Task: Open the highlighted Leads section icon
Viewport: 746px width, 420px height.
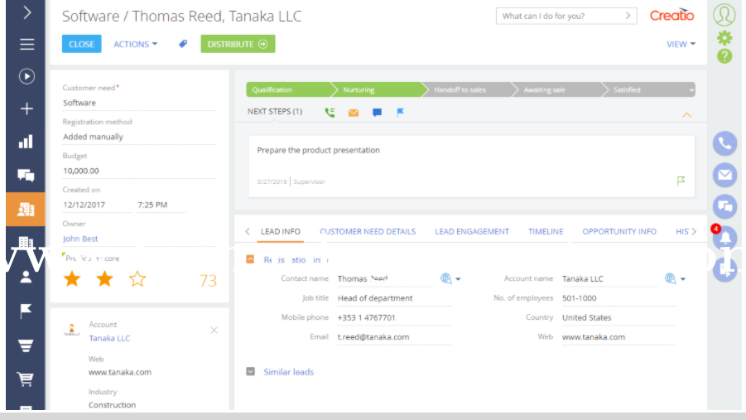Action: tap(26, 209)
